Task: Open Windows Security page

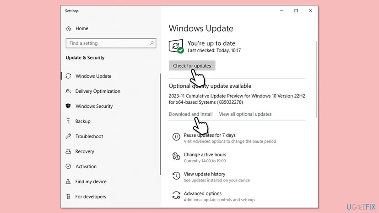Action: [x=94, y=106]
